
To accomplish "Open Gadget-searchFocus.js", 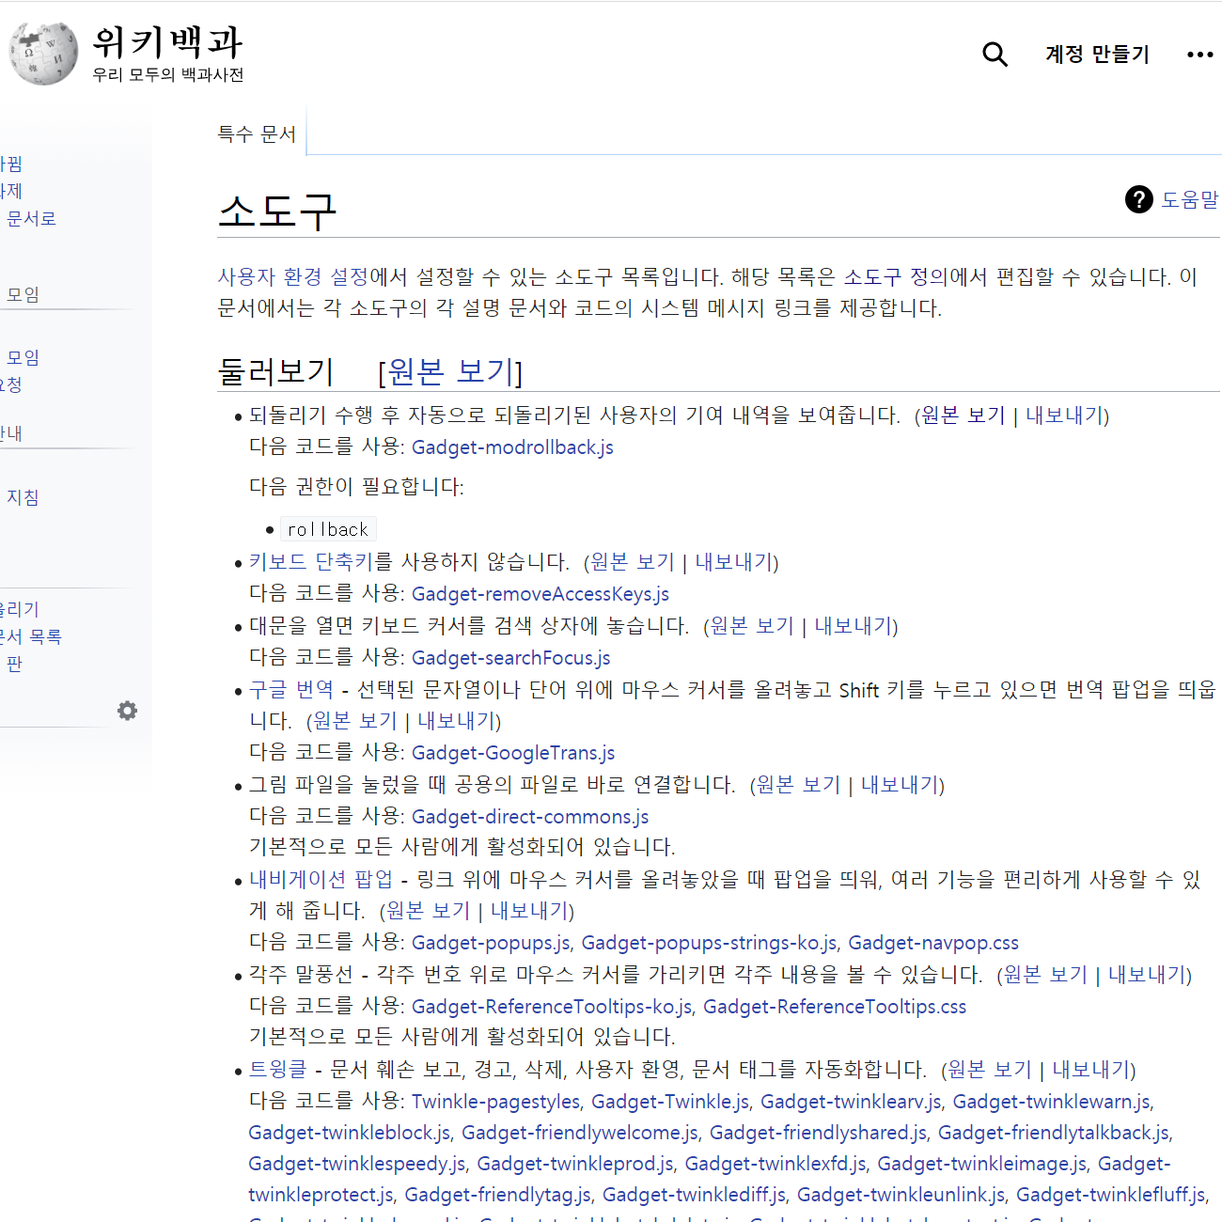I will [x=511, y=658].
